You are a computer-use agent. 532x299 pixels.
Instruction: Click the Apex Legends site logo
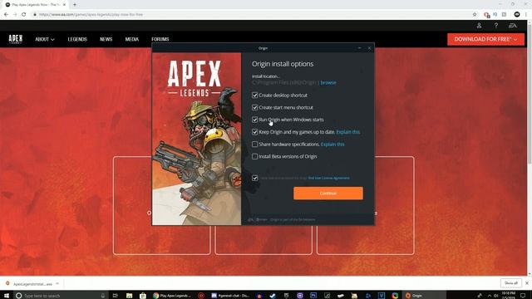pos(15,39)
